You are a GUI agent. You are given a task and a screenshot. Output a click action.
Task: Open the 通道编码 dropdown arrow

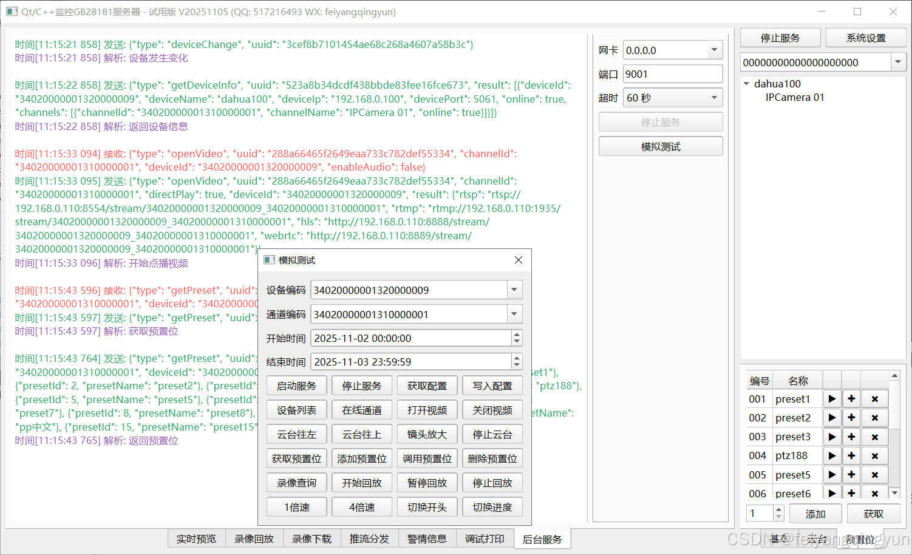[514, 314]
